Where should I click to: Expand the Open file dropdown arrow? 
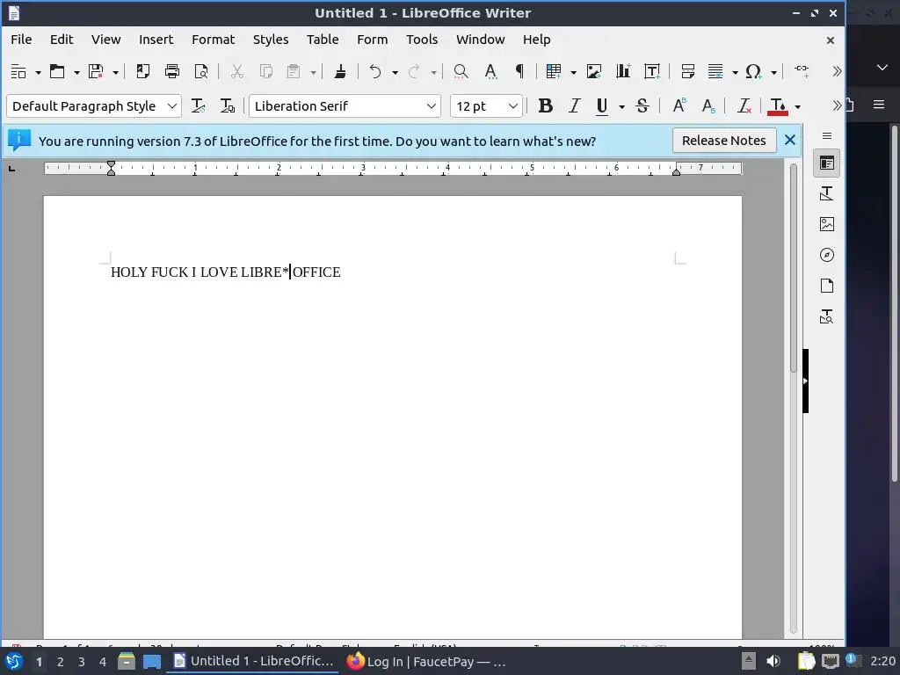76,72
